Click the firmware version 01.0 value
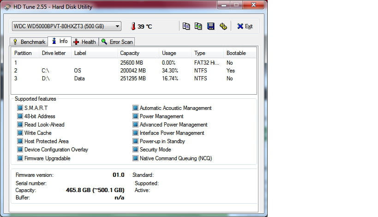Image resolution: width=378 pixels, height=217 pixels. pyautogui.click(x=118, y=175)
